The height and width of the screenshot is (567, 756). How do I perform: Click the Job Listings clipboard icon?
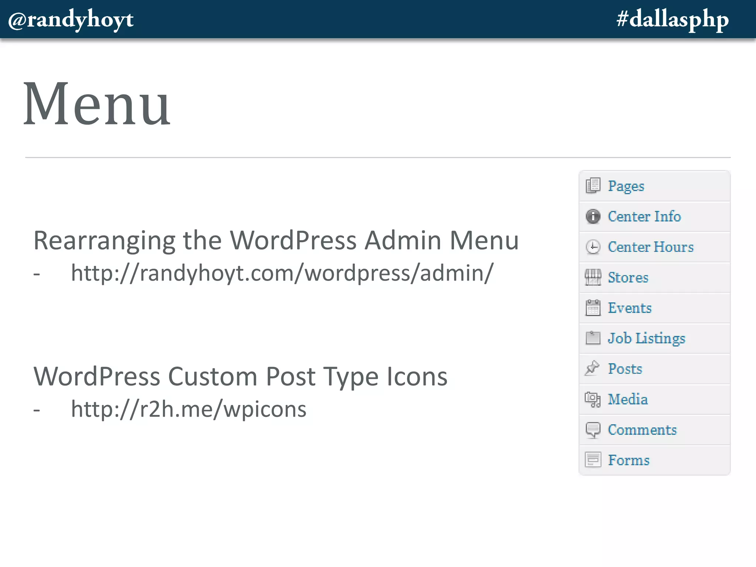pos(593,338)
